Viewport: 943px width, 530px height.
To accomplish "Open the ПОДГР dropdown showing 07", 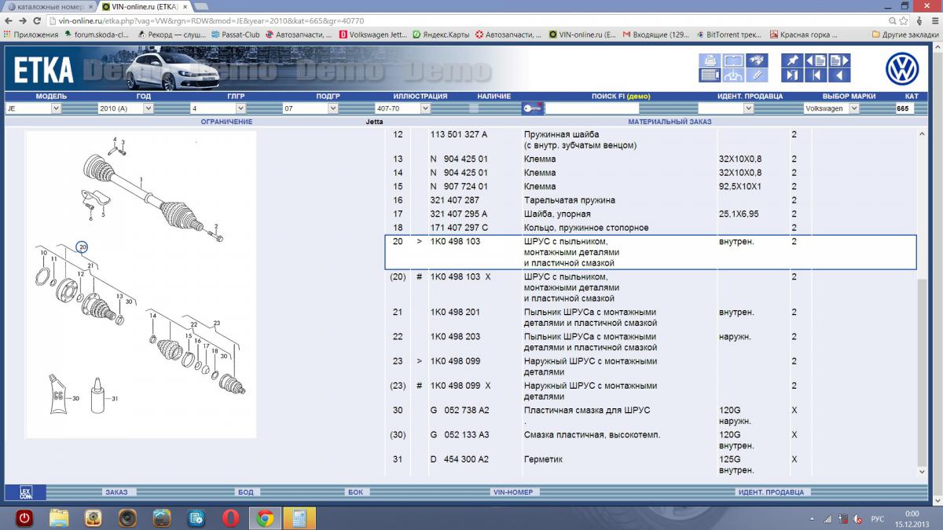I will (310, 108).
